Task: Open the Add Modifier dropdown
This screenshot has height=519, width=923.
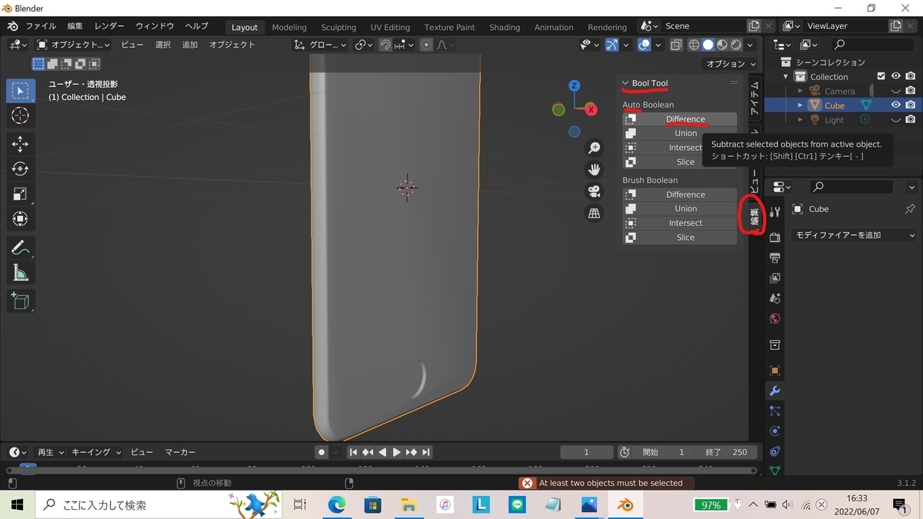Action: pyautogui.click(x=855, y=235)
